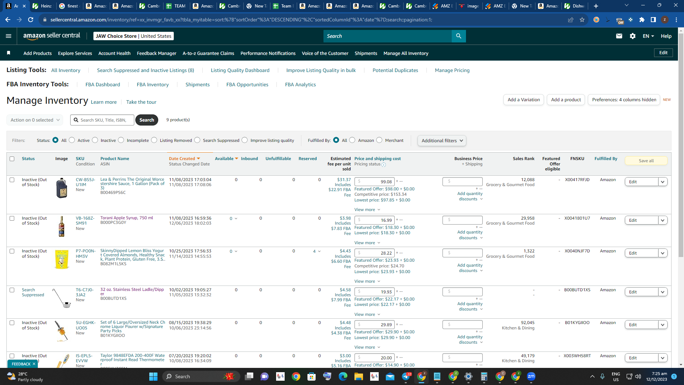Viewport: 684px width, 385px height.
Task: Open Microsoft Store from taskbar
Action: (311, 376)
